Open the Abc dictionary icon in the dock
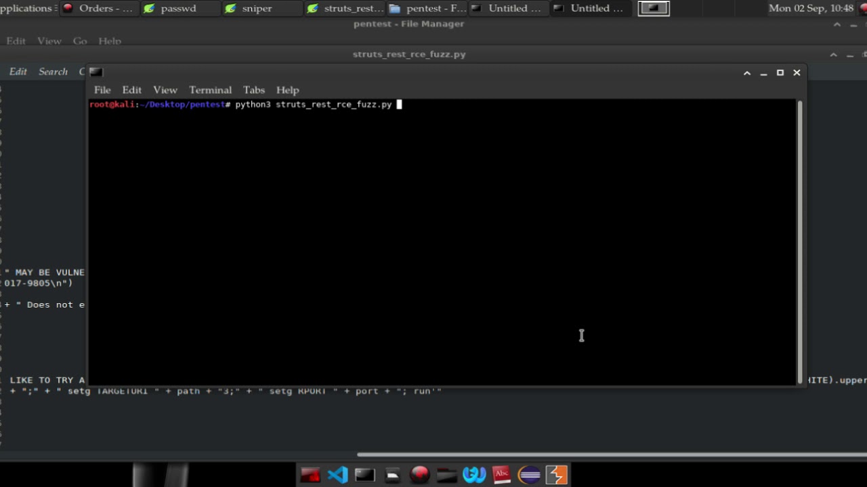867x487 pixels. pyautogui.click(x=501, y=475)
